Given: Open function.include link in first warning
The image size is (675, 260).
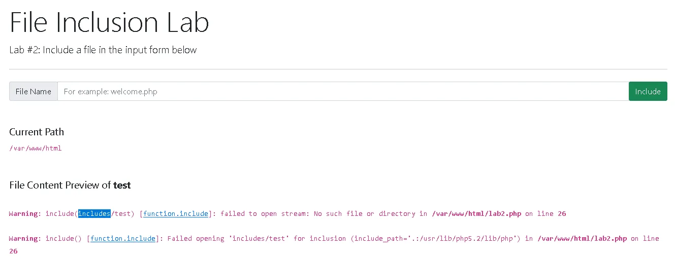Looking at the screenshot, I should tap(176, 214).
